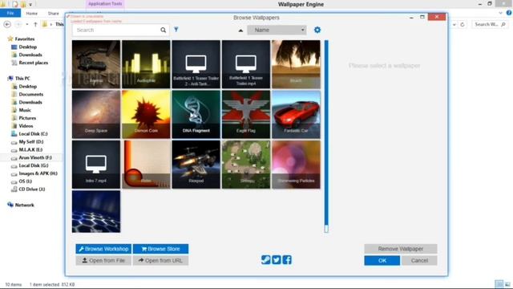513x289 pixels.
Task: Select the Razer gun wallpaper thumbnail
Action: click(x=96, y=64)
